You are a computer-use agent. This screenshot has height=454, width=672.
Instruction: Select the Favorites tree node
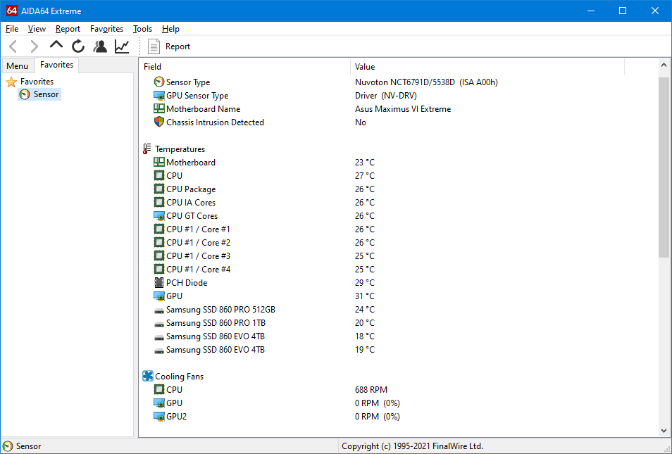coord(37,82)
